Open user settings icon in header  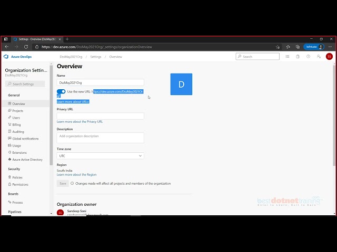tap(319, 57)
